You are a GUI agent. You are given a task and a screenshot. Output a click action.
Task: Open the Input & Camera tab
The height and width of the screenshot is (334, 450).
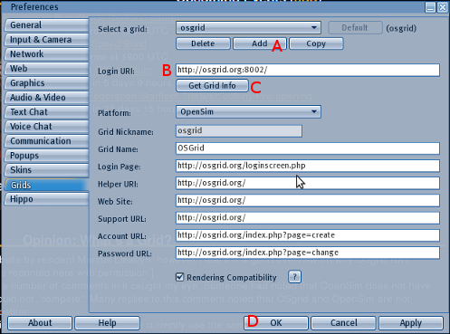[x=47, y=40]
